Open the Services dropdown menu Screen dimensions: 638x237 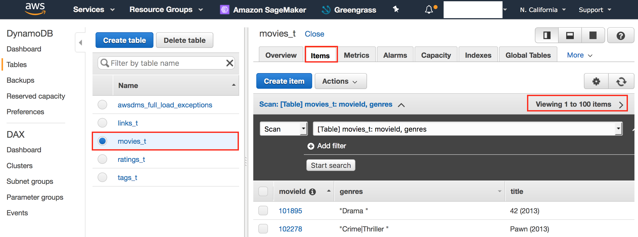pyautogui.click(x=94, y=10)
